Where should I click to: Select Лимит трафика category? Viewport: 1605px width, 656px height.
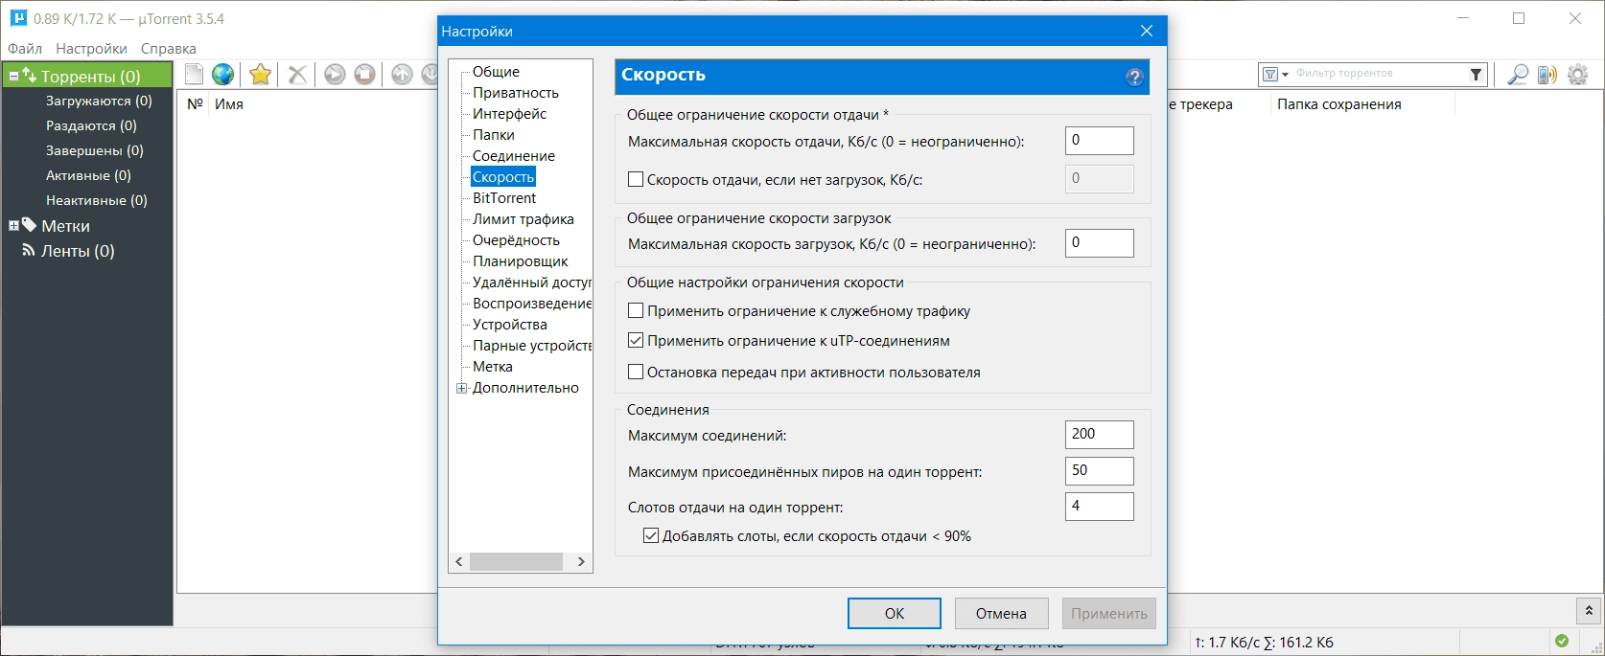click(523, 218)
